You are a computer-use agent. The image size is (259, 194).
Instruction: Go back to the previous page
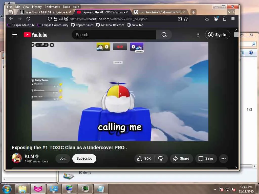(x=11, y=19)
